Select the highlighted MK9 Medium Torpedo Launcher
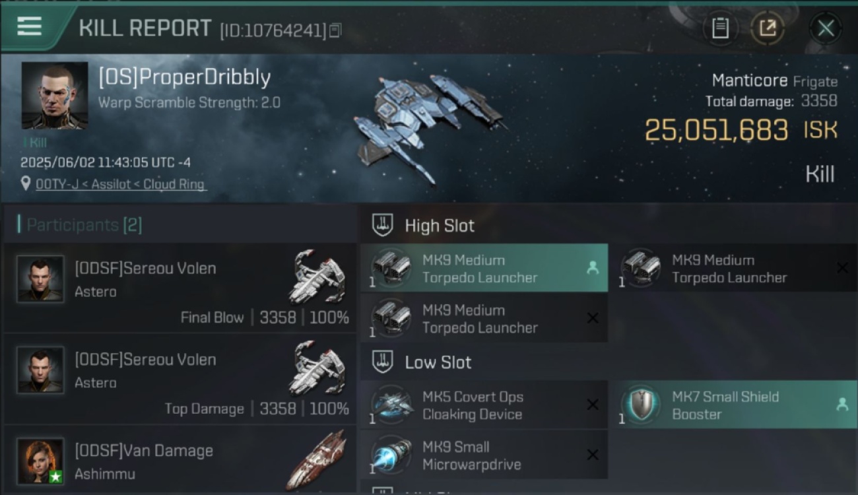Image resolution: width=858 pixels, height=495 pixels. pos(484,268)
